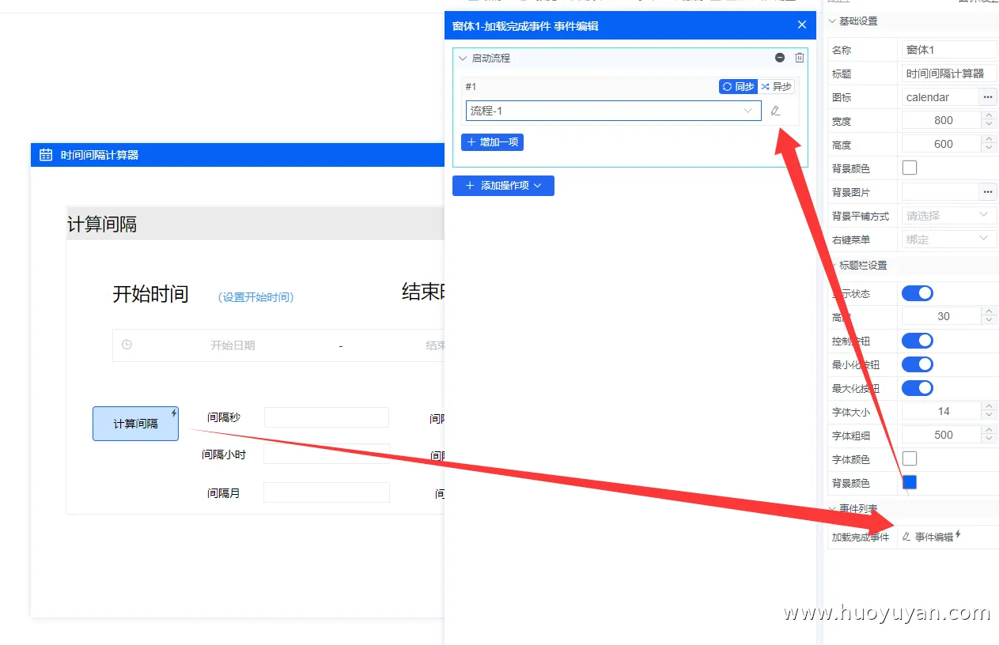Open the 流程-1 dropdown

coord(613,111)
